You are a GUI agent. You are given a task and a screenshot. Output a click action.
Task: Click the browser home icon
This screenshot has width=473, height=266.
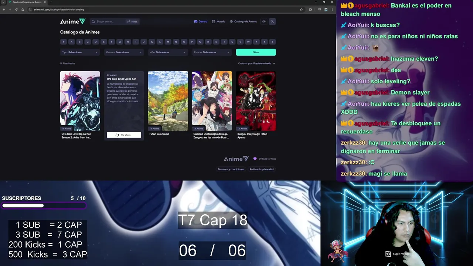[x=23, y=10]
